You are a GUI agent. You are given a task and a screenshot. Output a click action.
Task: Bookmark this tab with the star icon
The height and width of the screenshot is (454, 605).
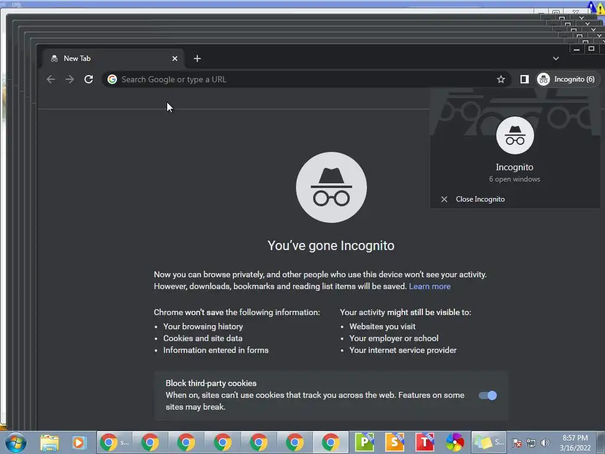pyautogui.click(x=501, y=80)
